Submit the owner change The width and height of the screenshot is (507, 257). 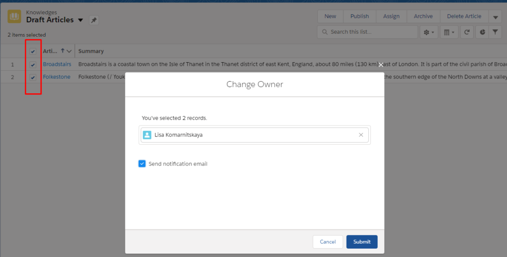click(x=362, y=242)
